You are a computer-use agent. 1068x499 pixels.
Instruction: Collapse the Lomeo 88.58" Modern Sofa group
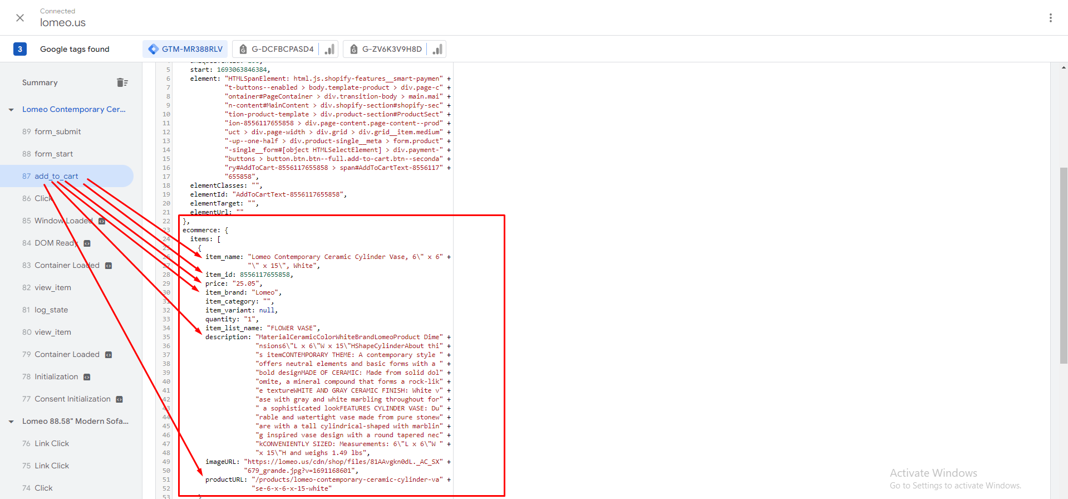[11, 422]
